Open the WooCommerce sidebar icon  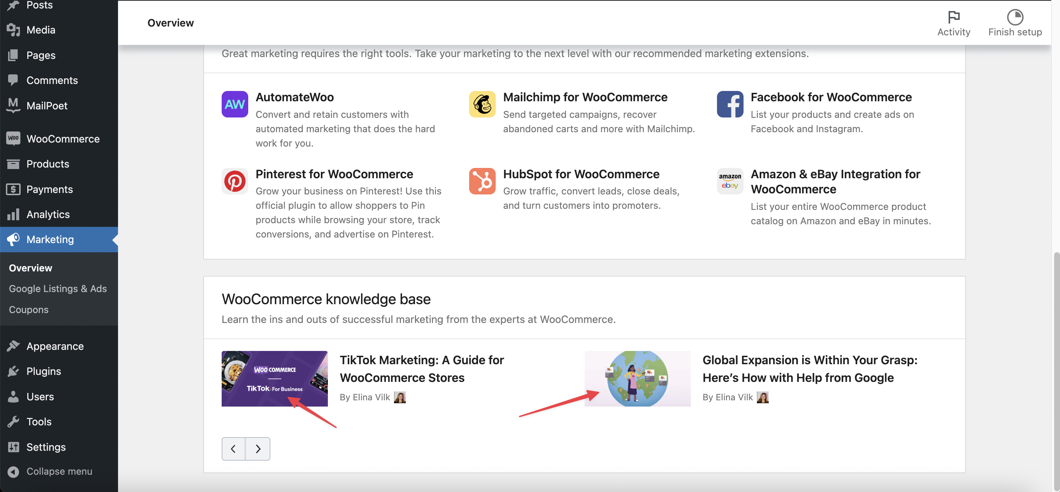pos(13,138)
